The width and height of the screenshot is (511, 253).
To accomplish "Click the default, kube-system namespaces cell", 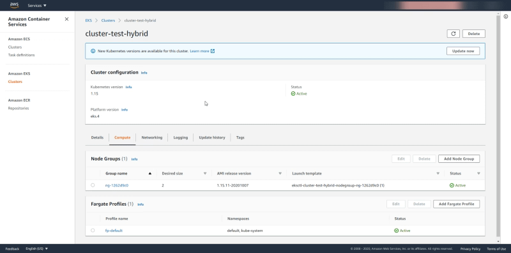I will point(245,231).
